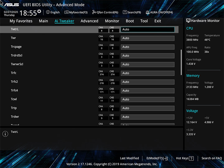This screenshot has height=168, width=224.
Task: Switch to EzMode(F7) text button
Action: click(x=155, y=158)
